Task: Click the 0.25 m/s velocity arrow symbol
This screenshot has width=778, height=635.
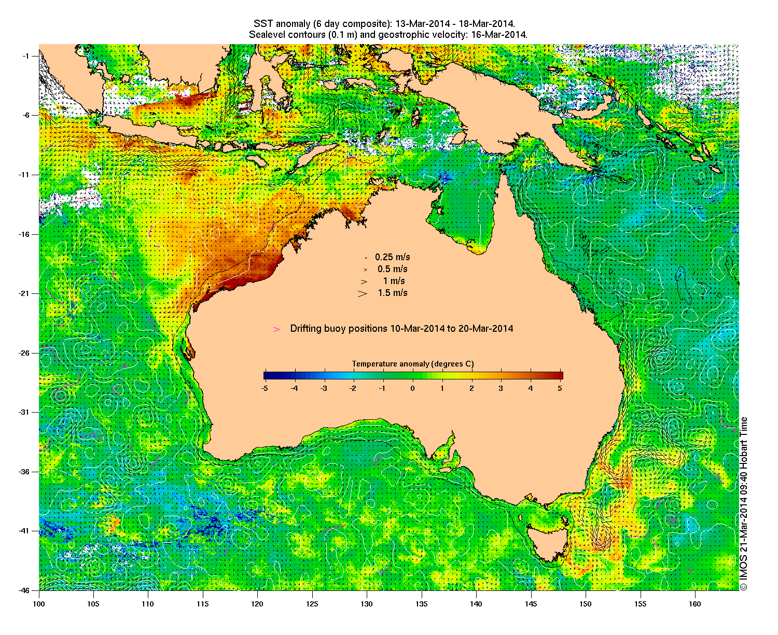Action: point(366,258)
